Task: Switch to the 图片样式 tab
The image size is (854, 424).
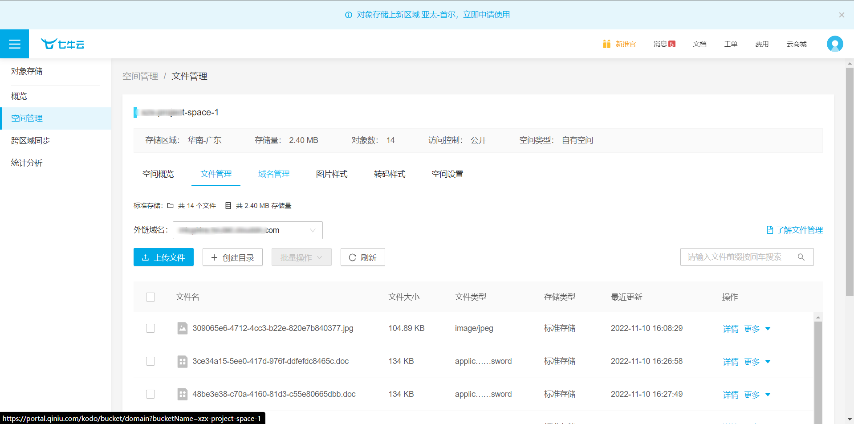Action: tap(332, 174)
